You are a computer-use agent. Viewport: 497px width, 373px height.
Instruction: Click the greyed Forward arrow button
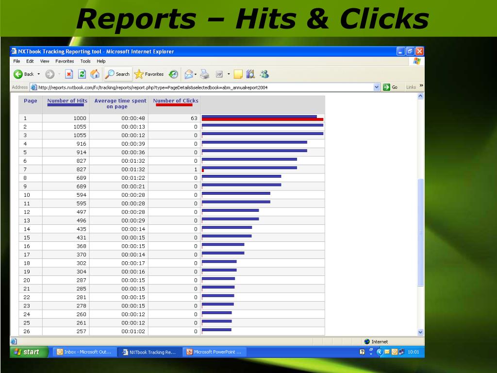click(50, 74)
